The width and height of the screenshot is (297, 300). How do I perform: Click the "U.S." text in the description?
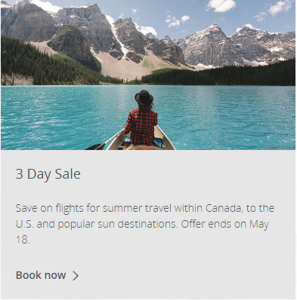coord(24,224)
